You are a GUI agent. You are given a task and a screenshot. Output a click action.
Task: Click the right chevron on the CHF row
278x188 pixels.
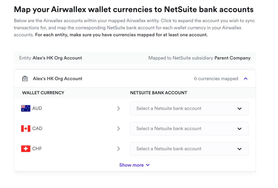tap(119, 149)
